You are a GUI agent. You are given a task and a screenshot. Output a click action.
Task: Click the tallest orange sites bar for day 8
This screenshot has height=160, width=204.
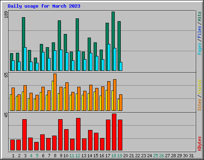click(x=55, y=92)
